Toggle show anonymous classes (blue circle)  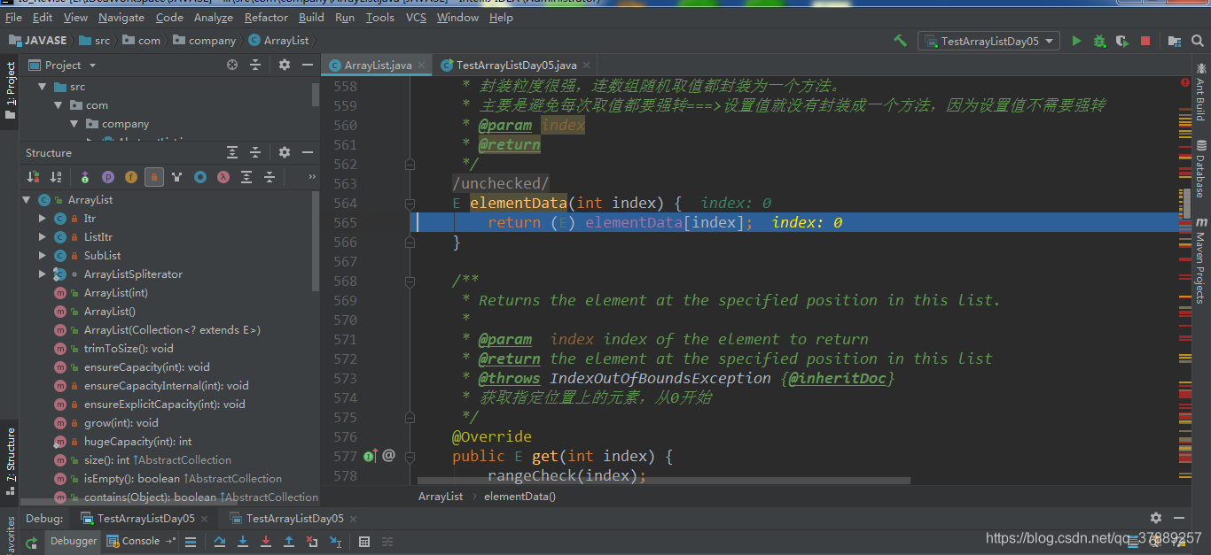pos(200,177)
